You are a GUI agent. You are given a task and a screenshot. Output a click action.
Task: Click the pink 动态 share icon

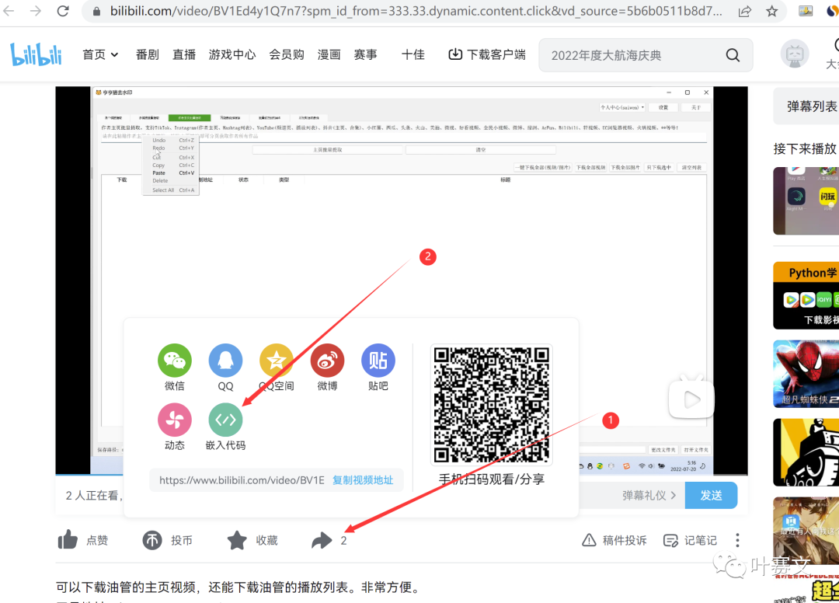175,420
